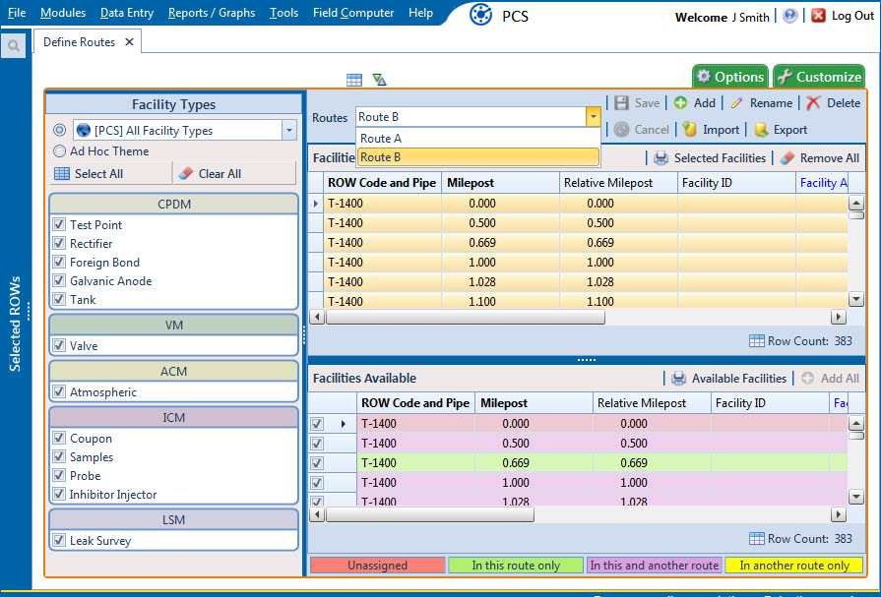
Task: Toggle the Valve checkbox
Action: [59, 345]
